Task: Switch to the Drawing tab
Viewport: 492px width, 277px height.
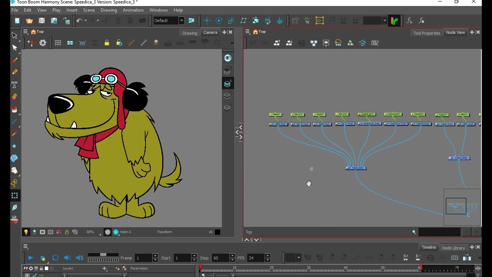Action: (189, 33)
